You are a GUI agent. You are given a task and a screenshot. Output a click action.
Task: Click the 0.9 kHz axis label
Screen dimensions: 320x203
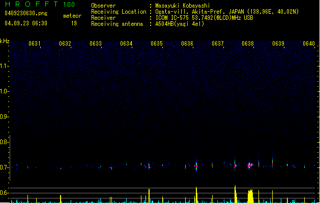coord(5,117)
